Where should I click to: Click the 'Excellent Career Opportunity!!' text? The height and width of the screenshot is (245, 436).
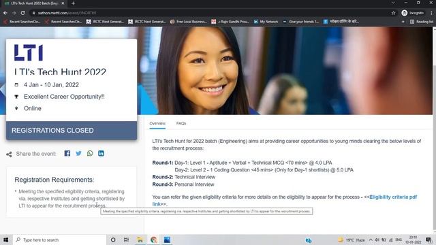[x=64, y=97]
